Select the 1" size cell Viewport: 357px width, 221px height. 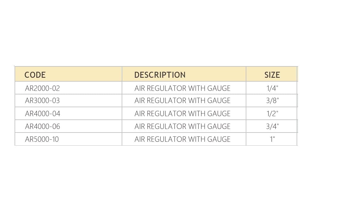click(x=272, y=139)
